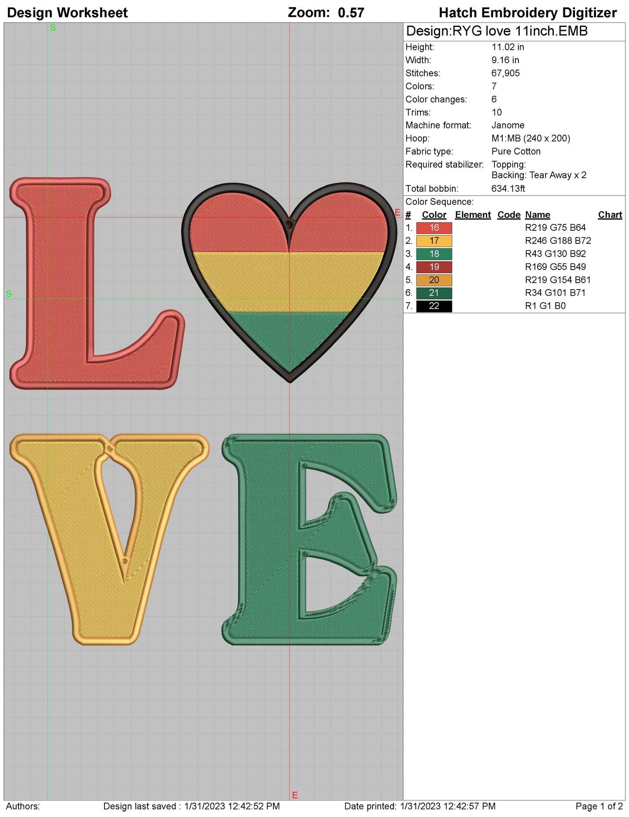The image size is (629, 817).
Task: Click the red color swatch numbered 16
Action: pyautogui.click(x=434, y=228)
